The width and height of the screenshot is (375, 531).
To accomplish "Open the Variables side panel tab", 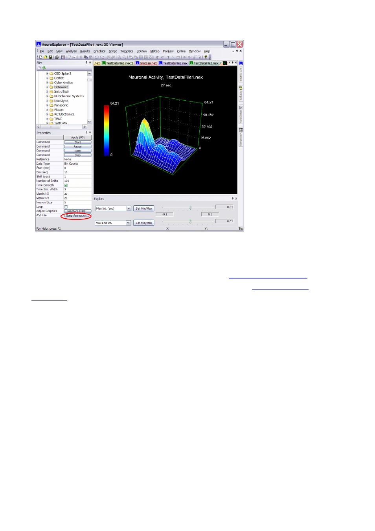I will (x=241, y=137).
